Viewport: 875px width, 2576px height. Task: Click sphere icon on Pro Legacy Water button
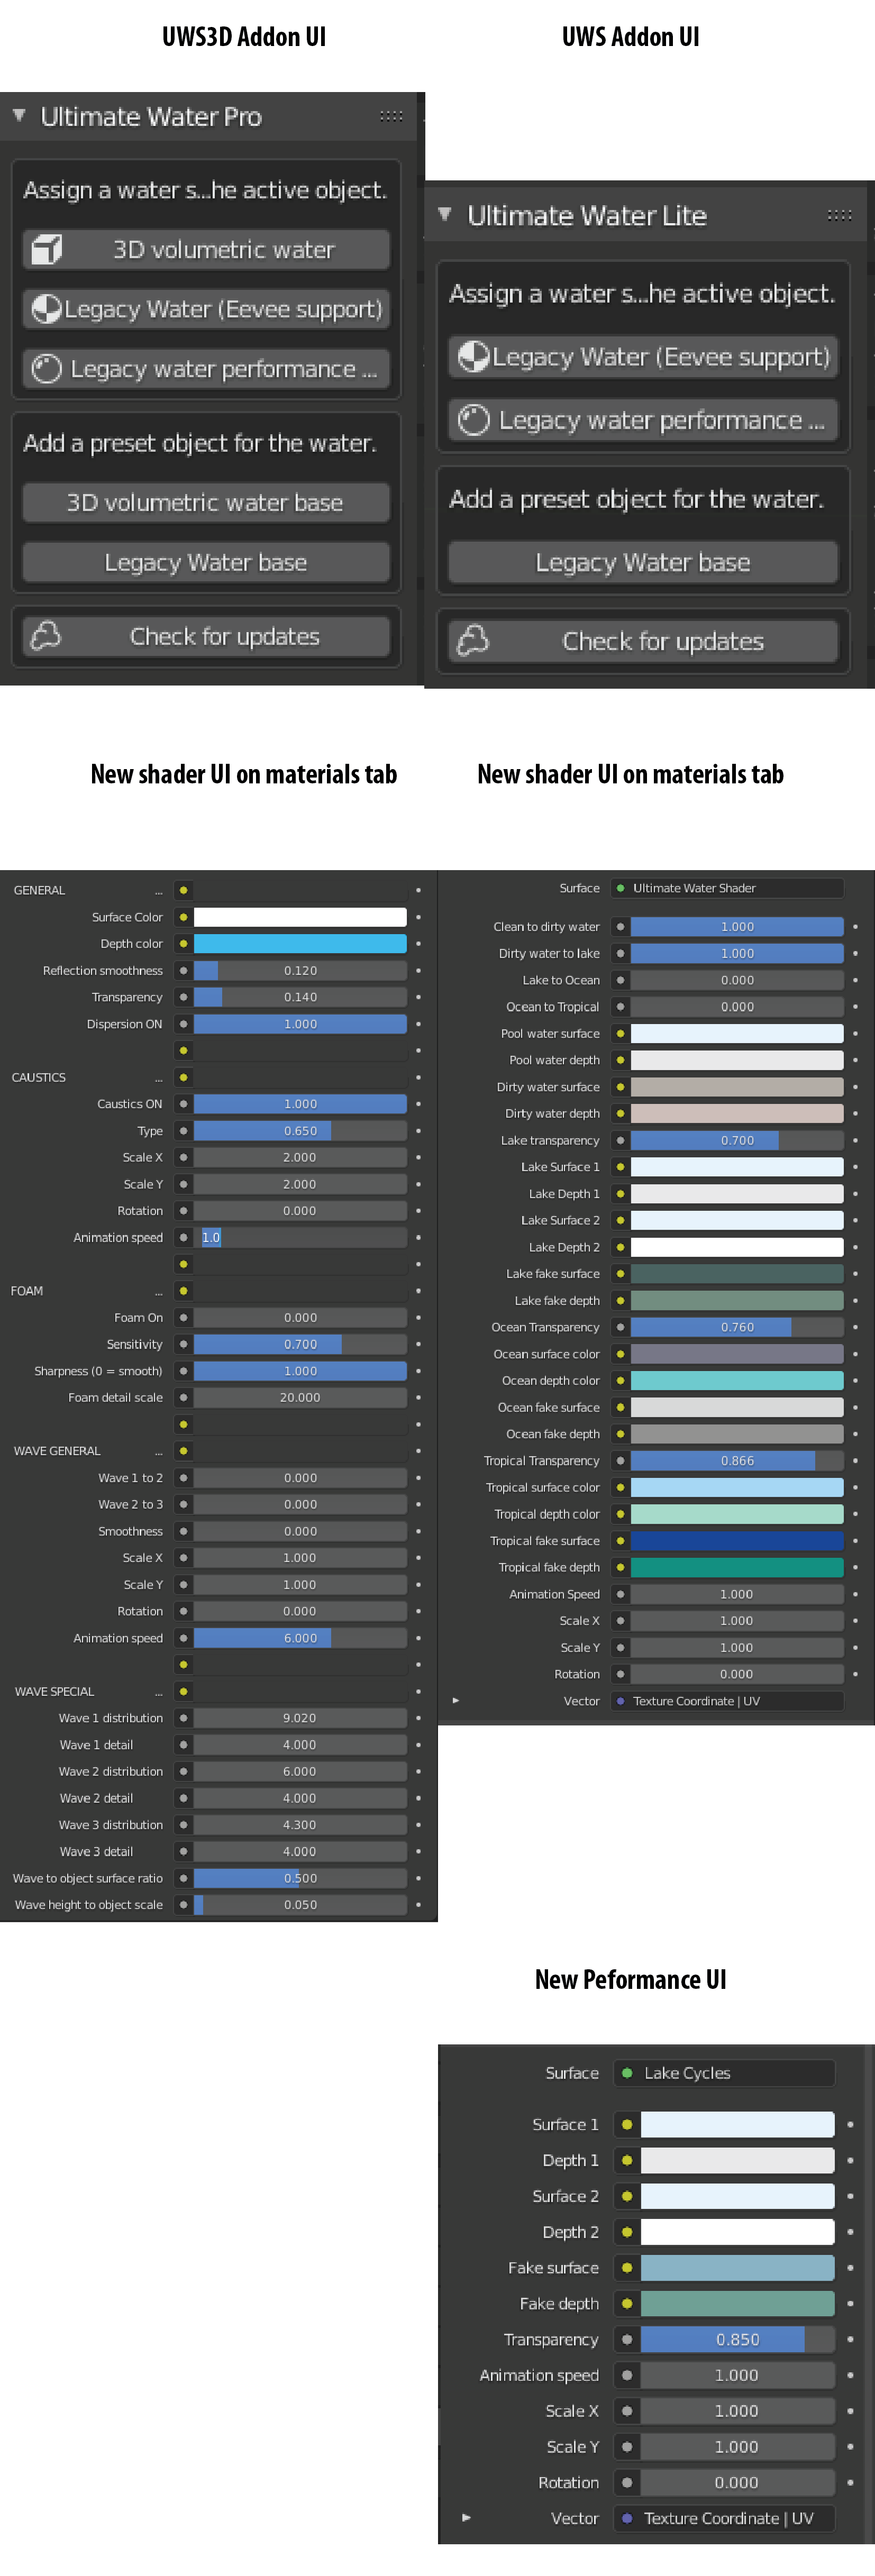coord(46,309)
